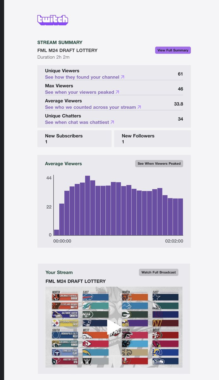Click the Cleveland Browns logo in thumbnail
Viewport: 219px width, 380px height.
coord(56,306)
